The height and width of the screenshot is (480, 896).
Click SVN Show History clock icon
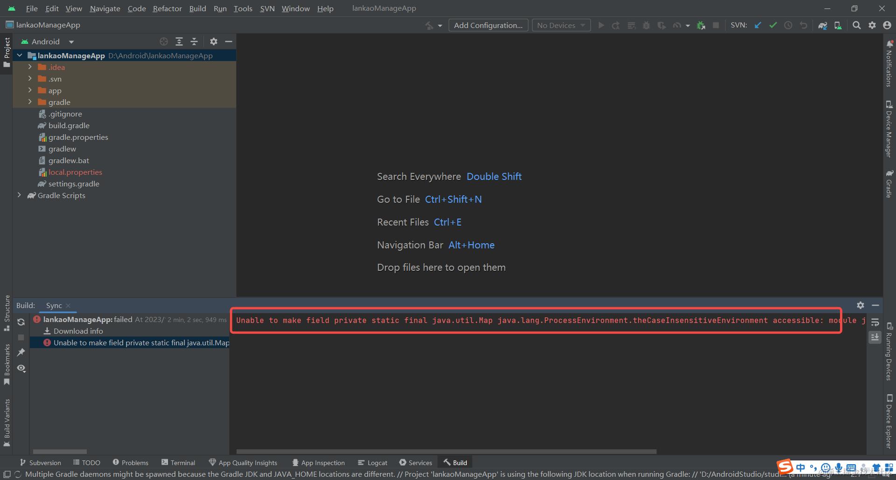pos(788,26)
